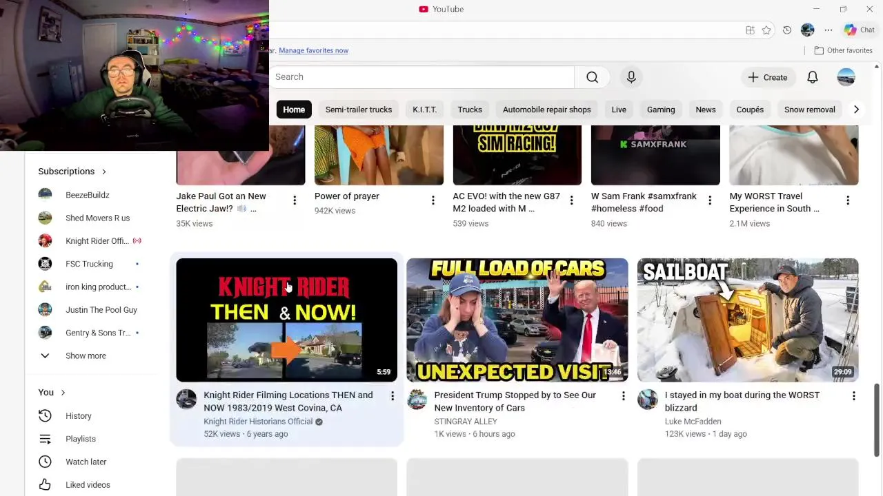The width and height of the screenshot is (883, 496).
Task: Click the STINGRAY ALLEY channel name
Action: click(x=466, y=422)
